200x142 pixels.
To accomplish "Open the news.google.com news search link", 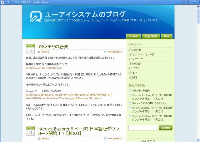I will tap(69, 97).
